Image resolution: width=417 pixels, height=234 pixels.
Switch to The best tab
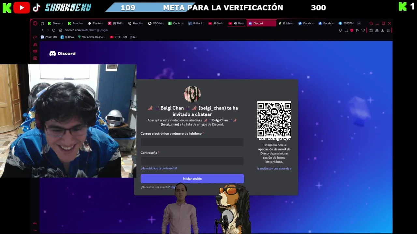pos(95,23)
